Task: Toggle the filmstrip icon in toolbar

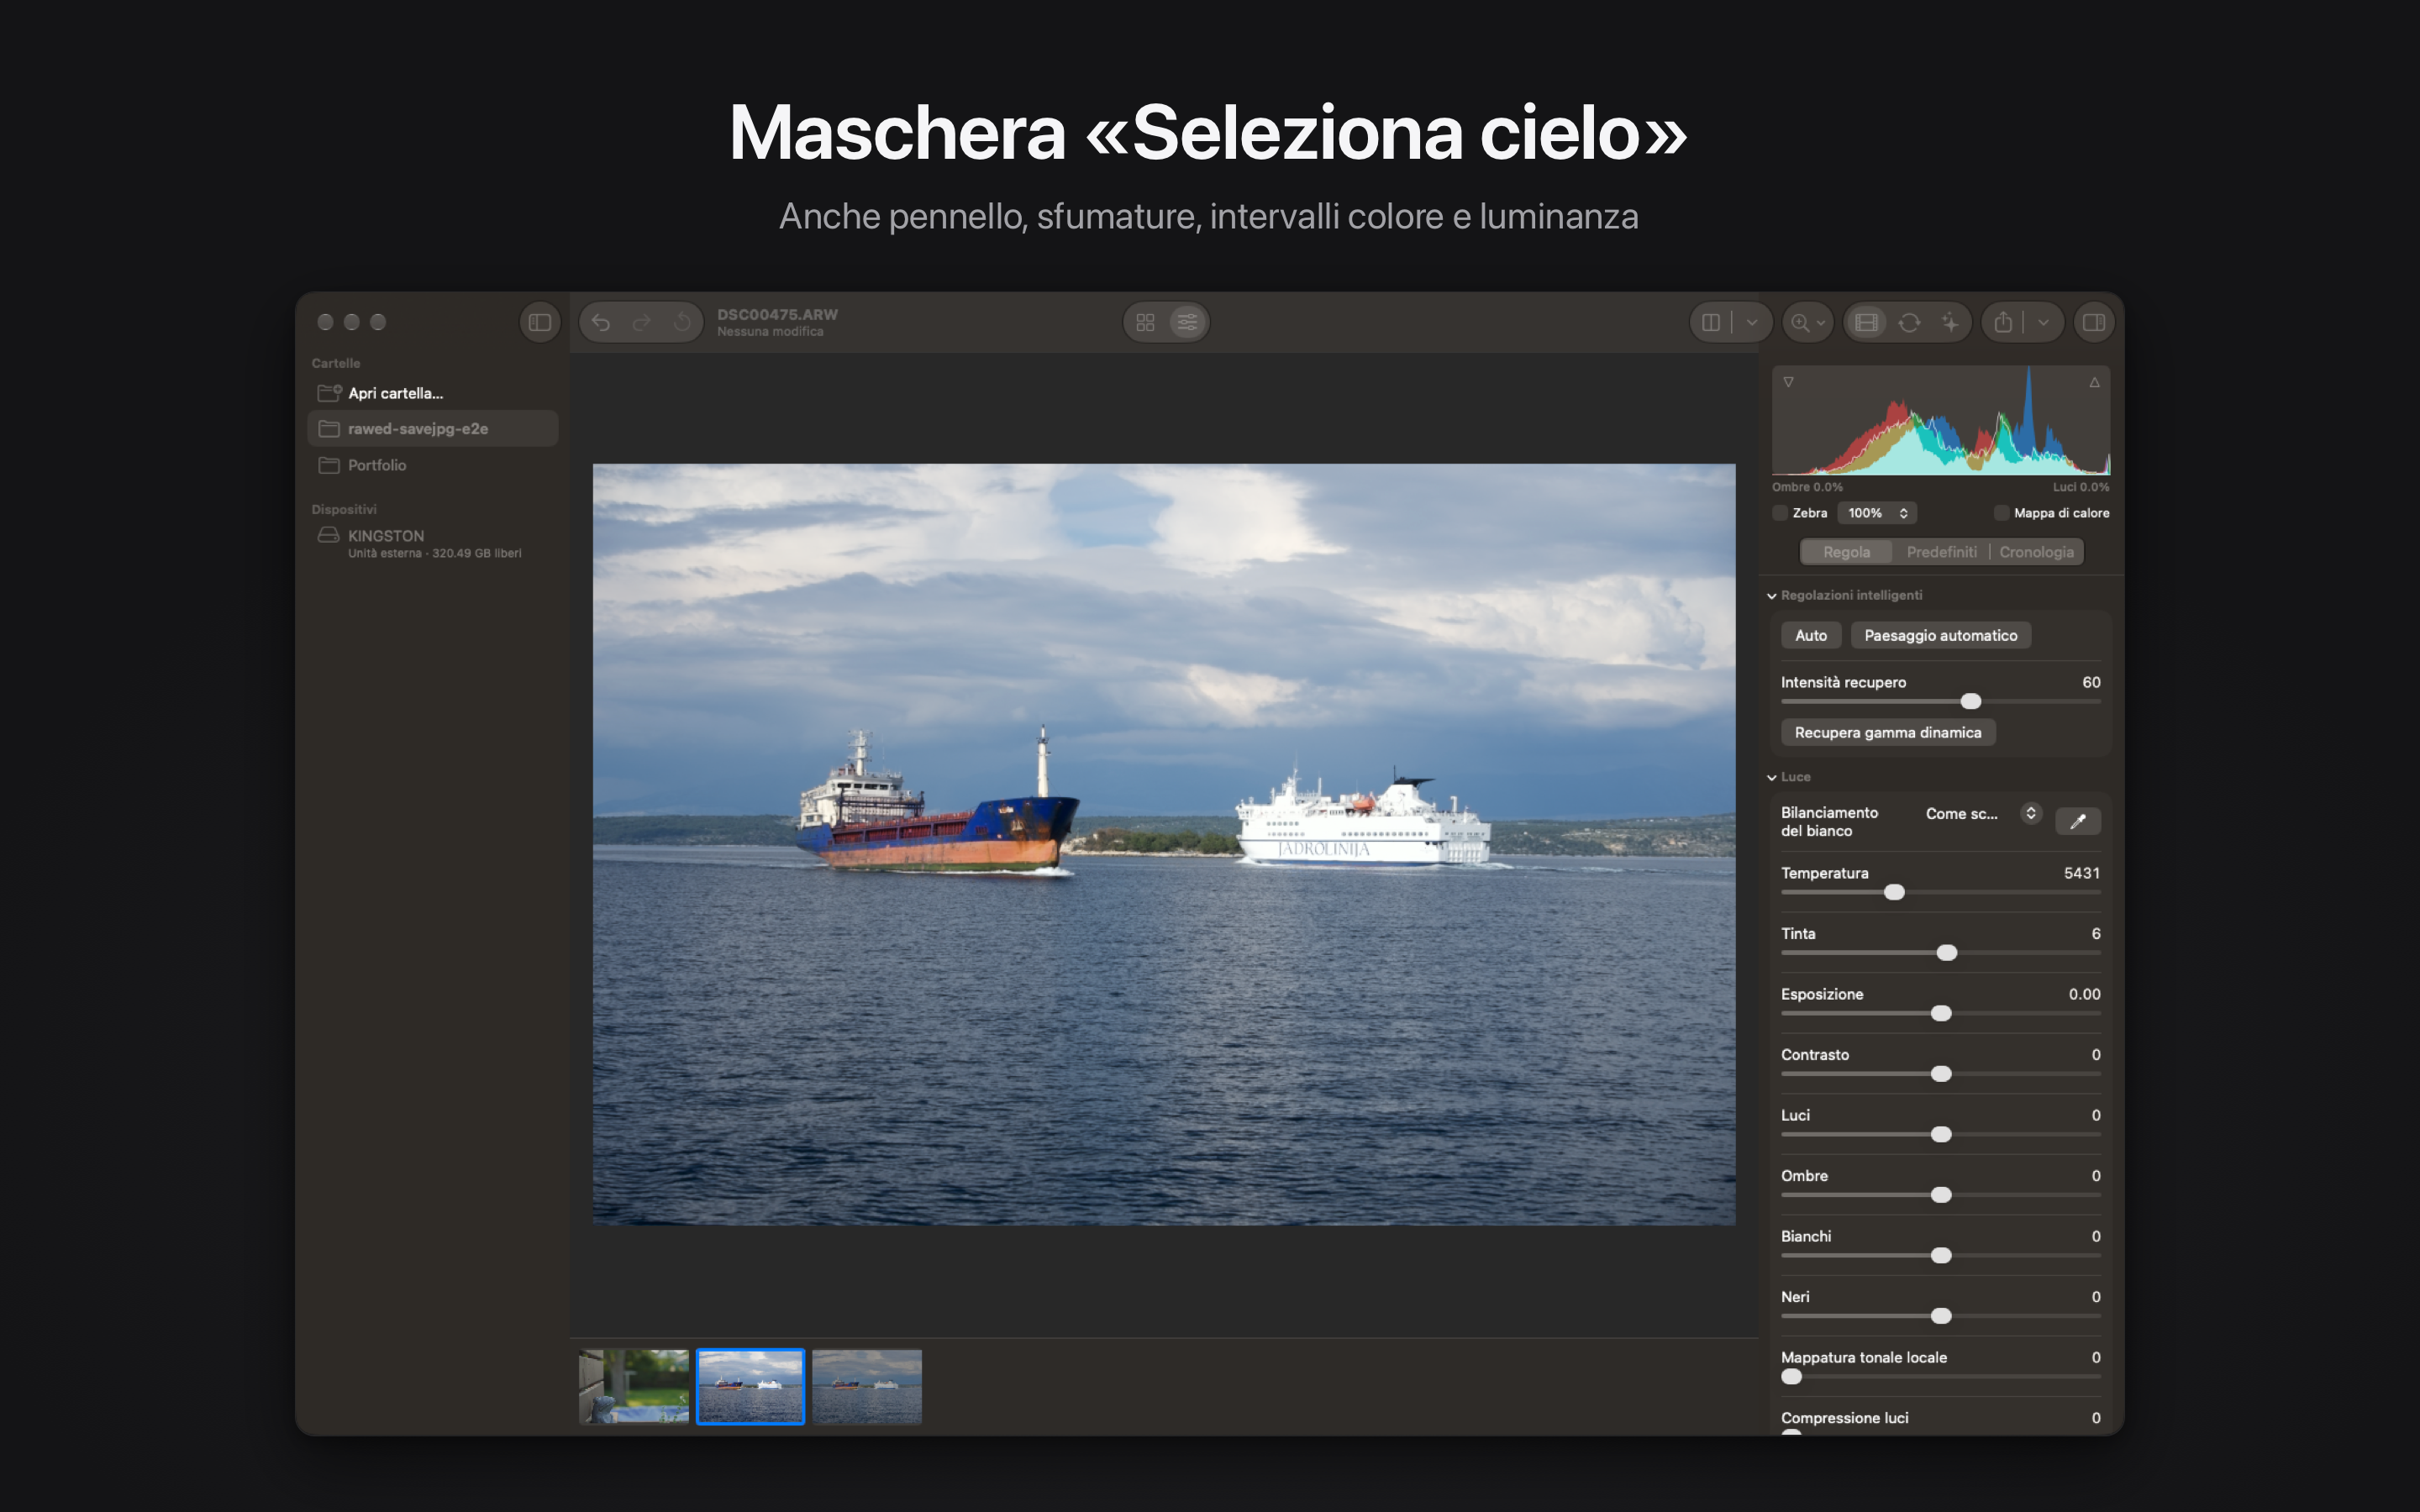Action: [1866, 322]
